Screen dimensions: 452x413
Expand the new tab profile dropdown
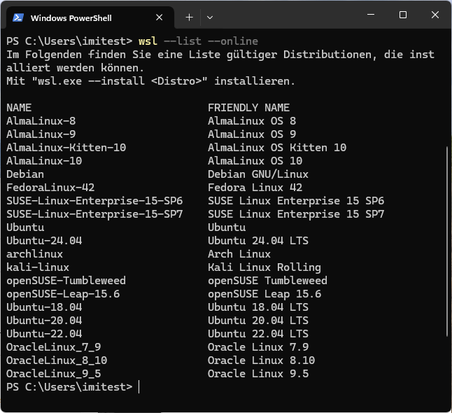pyautogui.click(x=210, y=17)
